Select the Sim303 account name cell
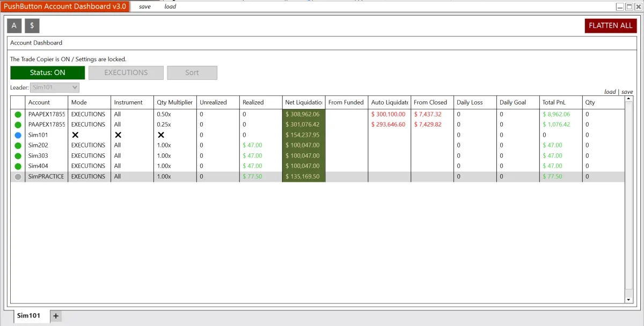The image size is (644, 326). pyautogui.click(x=47, y=156)
